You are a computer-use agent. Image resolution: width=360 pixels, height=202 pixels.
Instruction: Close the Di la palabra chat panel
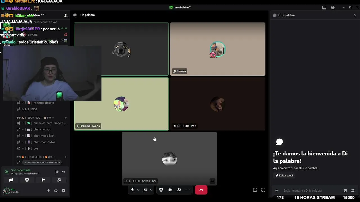(x=355, y=15)
